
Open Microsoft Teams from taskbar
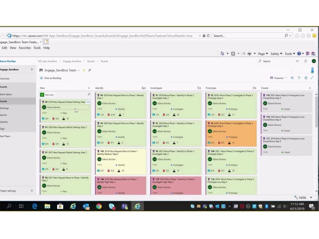tap(125, 206)
